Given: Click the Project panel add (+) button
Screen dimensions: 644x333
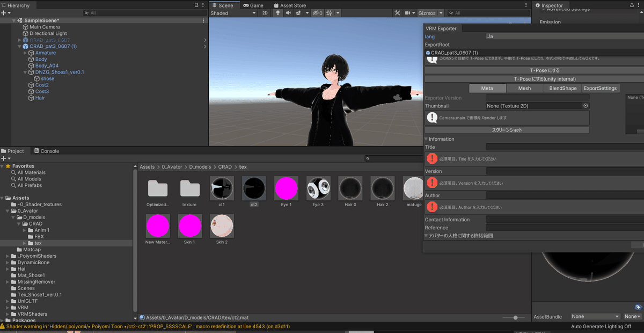Looking at the screenshot, I should click(x=4, y=158).
